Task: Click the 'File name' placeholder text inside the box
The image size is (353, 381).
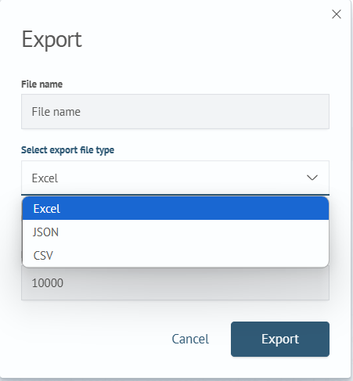Action: [x=56, y=112]
